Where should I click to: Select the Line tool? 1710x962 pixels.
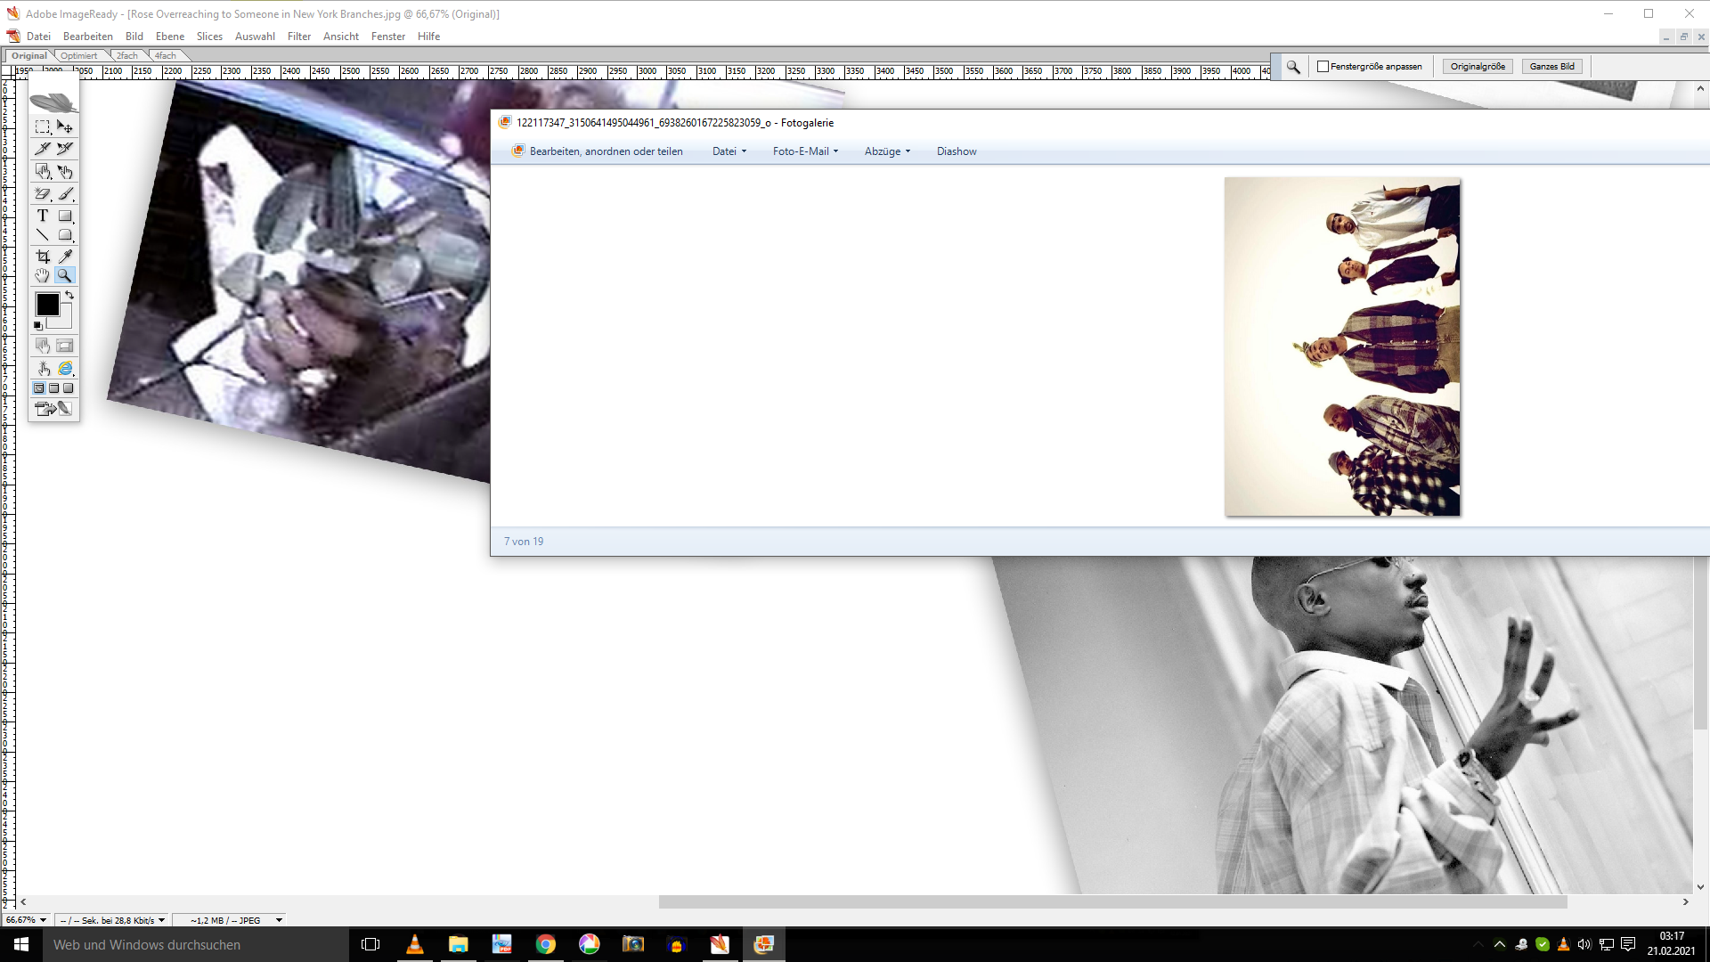coord(42,235)
